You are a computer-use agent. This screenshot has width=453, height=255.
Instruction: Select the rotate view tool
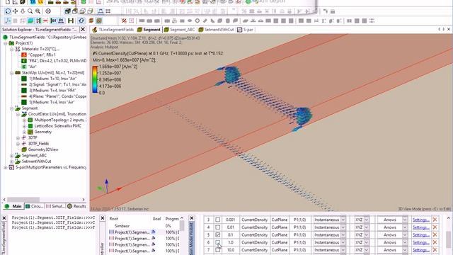[x=8, y=11]
